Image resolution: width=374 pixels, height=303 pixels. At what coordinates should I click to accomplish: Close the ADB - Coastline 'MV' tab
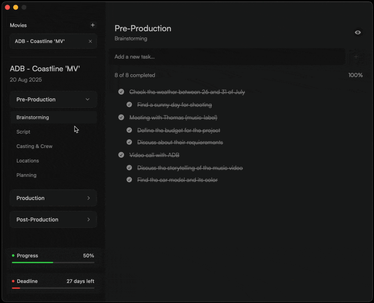tap(90, 41)
